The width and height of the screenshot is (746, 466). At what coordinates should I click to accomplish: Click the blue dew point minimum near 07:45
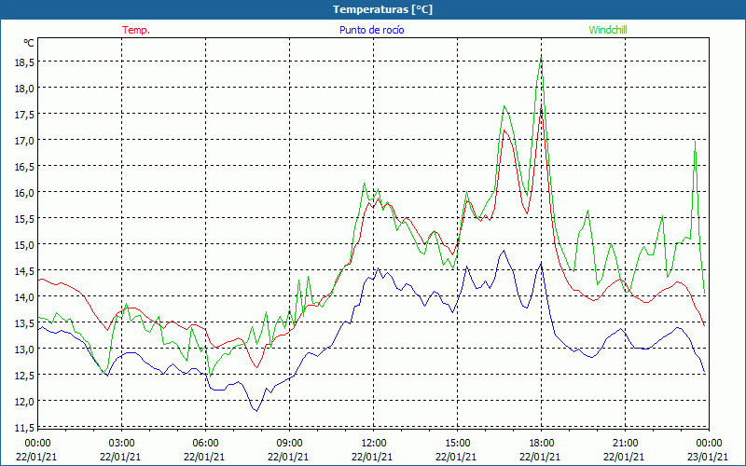coord(256,411)
